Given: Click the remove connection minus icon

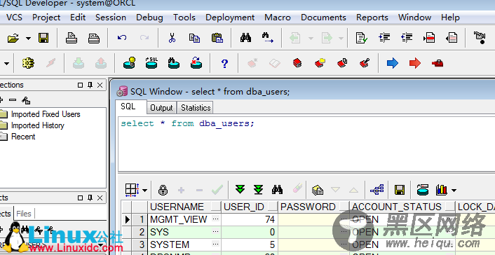Looking at the screenshot, I should pyautogui.click(x=13, y=100).
